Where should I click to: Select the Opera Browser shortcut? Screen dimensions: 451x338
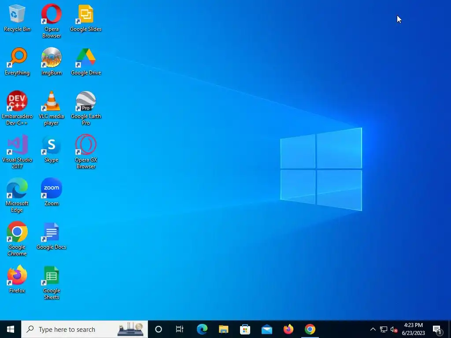pyautogui.click(x=52, y=21)
